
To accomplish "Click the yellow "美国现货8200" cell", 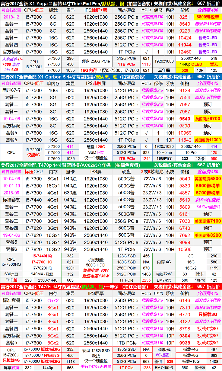I will pyautogui.click(x=208, y=235).
